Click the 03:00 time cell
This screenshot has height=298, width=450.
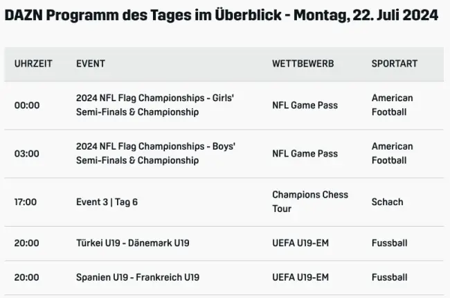click(27, 153)
